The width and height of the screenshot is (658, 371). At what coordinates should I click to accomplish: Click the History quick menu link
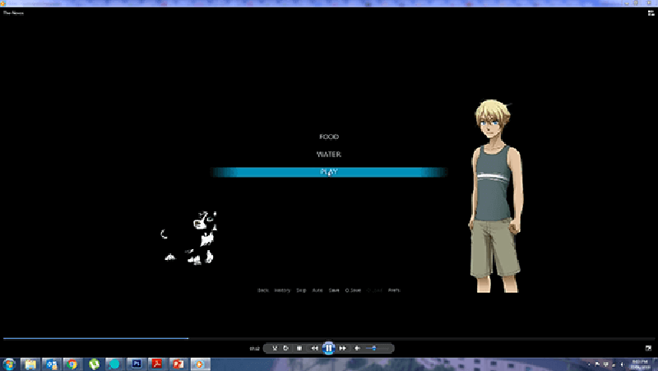pyautogui.click(x=282, y=290)
